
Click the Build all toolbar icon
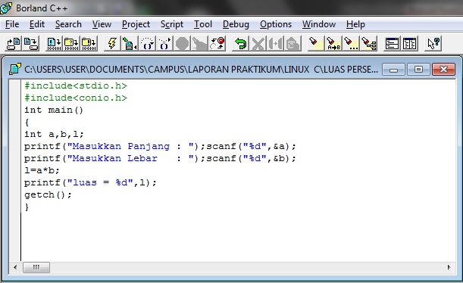coord(89,44)
